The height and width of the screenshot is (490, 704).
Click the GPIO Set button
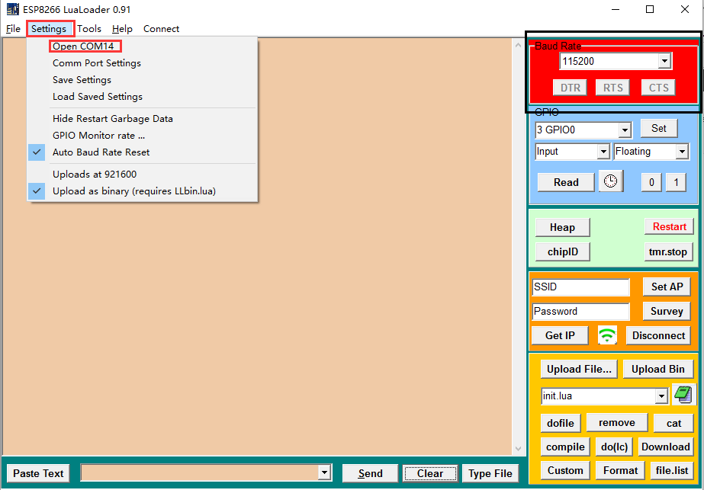(x=659, y=128)
